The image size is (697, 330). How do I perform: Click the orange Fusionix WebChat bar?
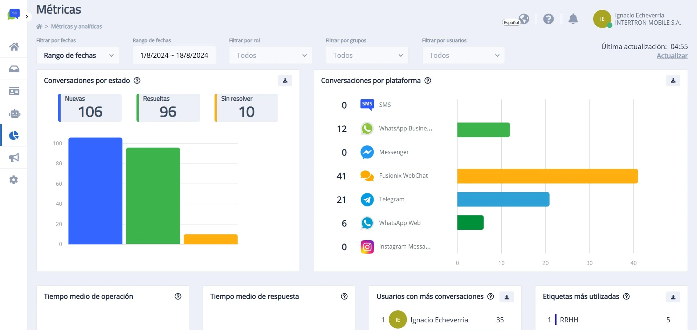pyautogui.click(x=547, y=176)
